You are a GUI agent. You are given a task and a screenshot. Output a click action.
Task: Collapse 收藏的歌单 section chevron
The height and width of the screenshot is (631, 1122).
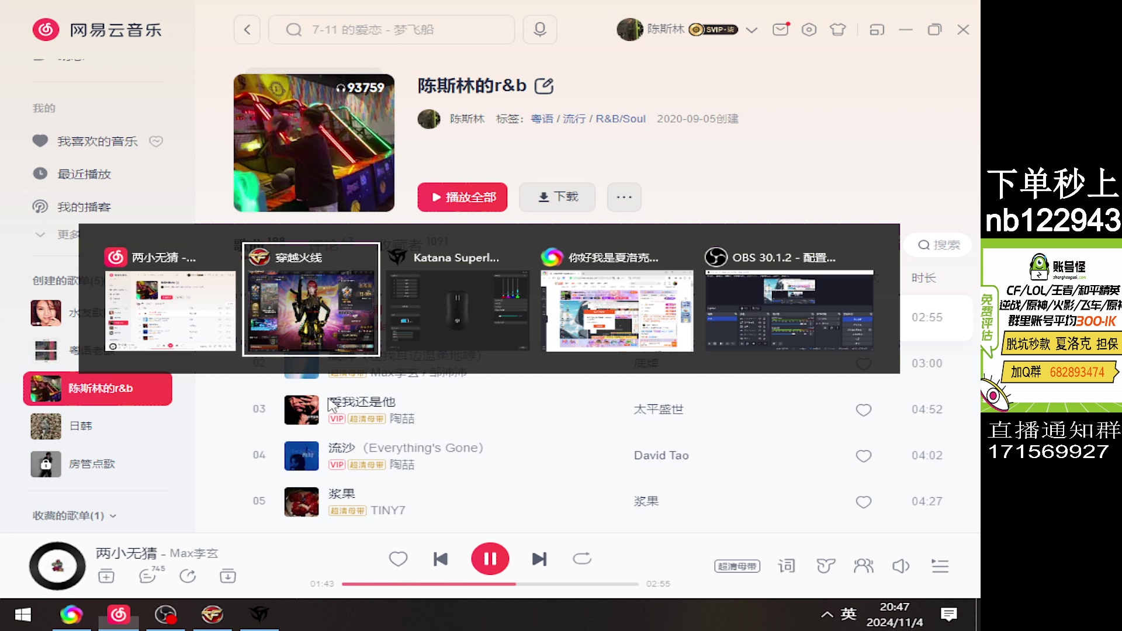click(x=113, y=516)
